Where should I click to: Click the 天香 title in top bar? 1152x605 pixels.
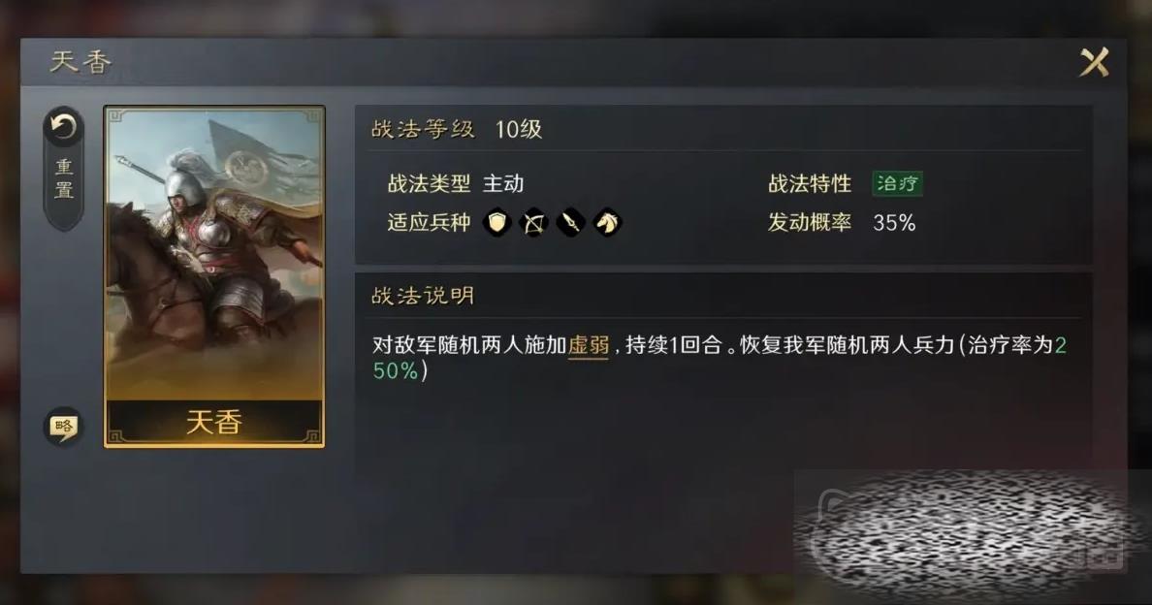(x=80, y=62)
